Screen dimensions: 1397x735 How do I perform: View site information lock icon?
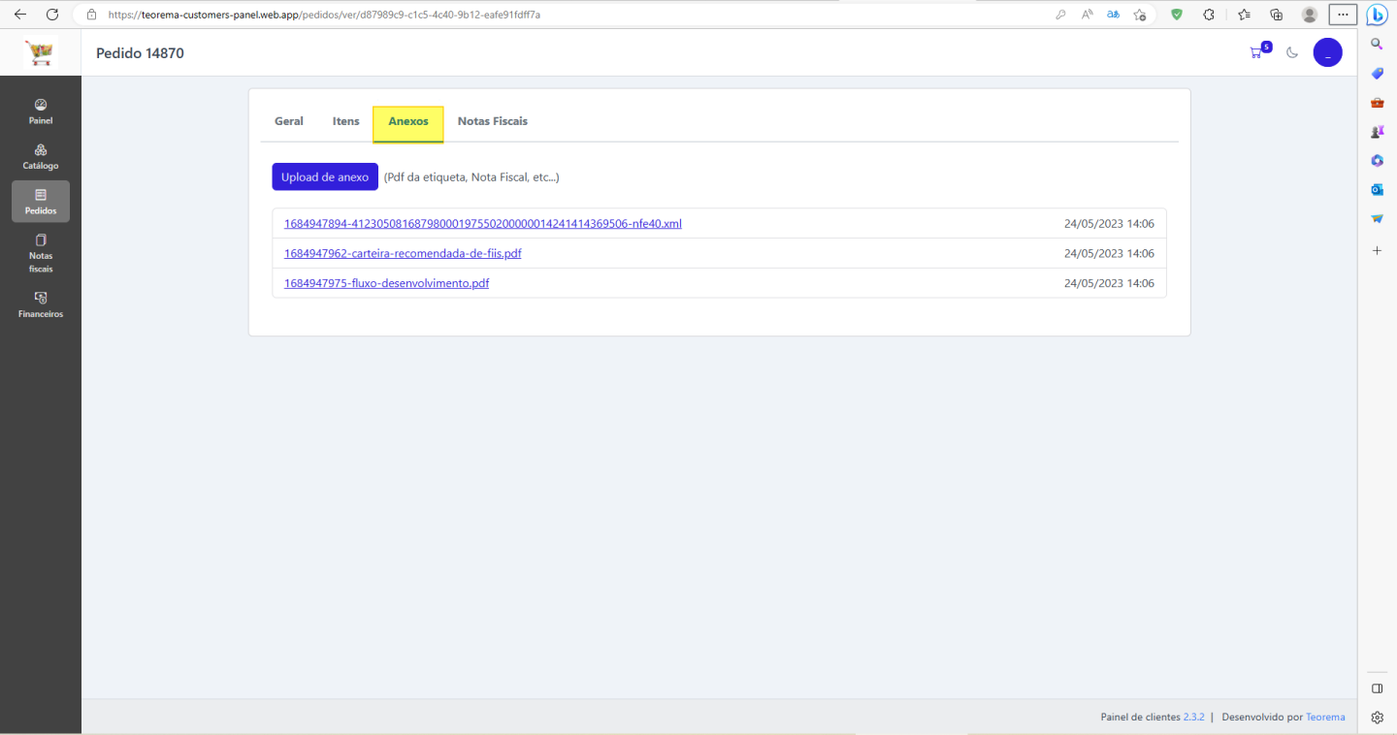pos(91,15)
